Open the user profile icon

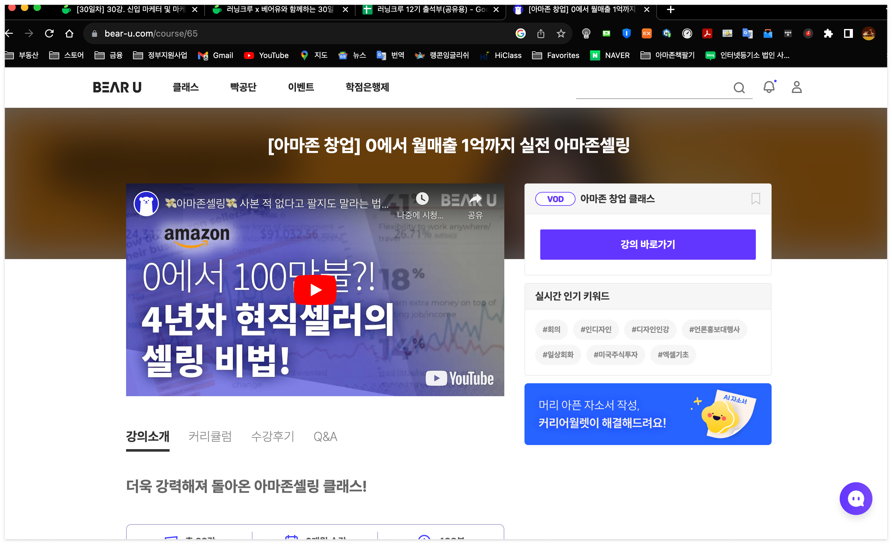[796, 87]
